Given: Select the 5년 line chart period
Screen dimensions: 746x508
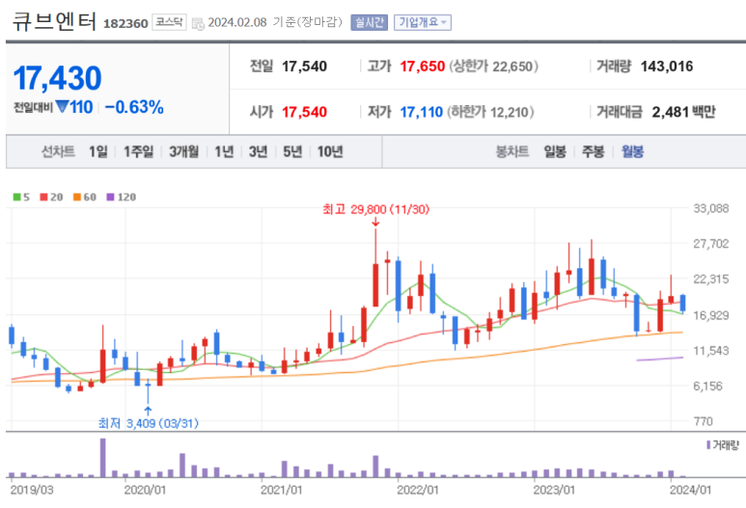Looking at the screenshot, I should (x=292, y=151).
